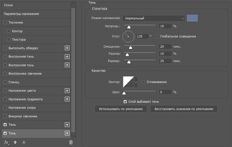Enable the Сглаживание checkbox
The height and width of the screenshot is (147, 232).
143,82
